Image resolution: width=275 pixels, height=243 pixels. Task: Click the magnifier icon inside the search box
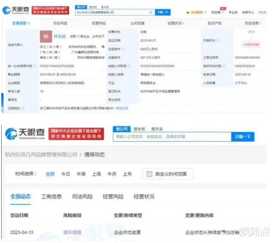pos(150,12)
